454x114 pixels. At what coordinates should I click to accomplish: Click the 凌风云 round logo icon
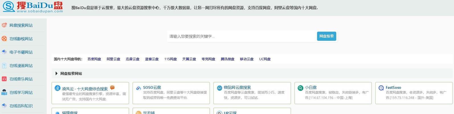(x=57, y=88)
